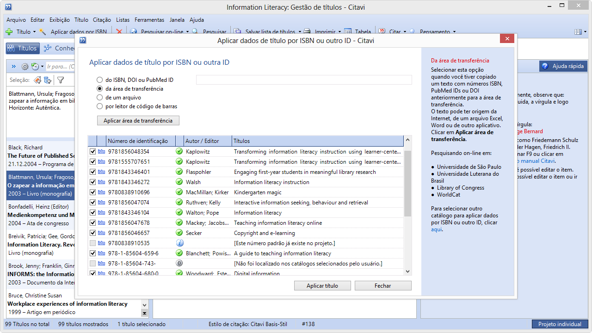592x333 pixels.
Task: Click the red Citar quote icon
Action: coord(382,32)
